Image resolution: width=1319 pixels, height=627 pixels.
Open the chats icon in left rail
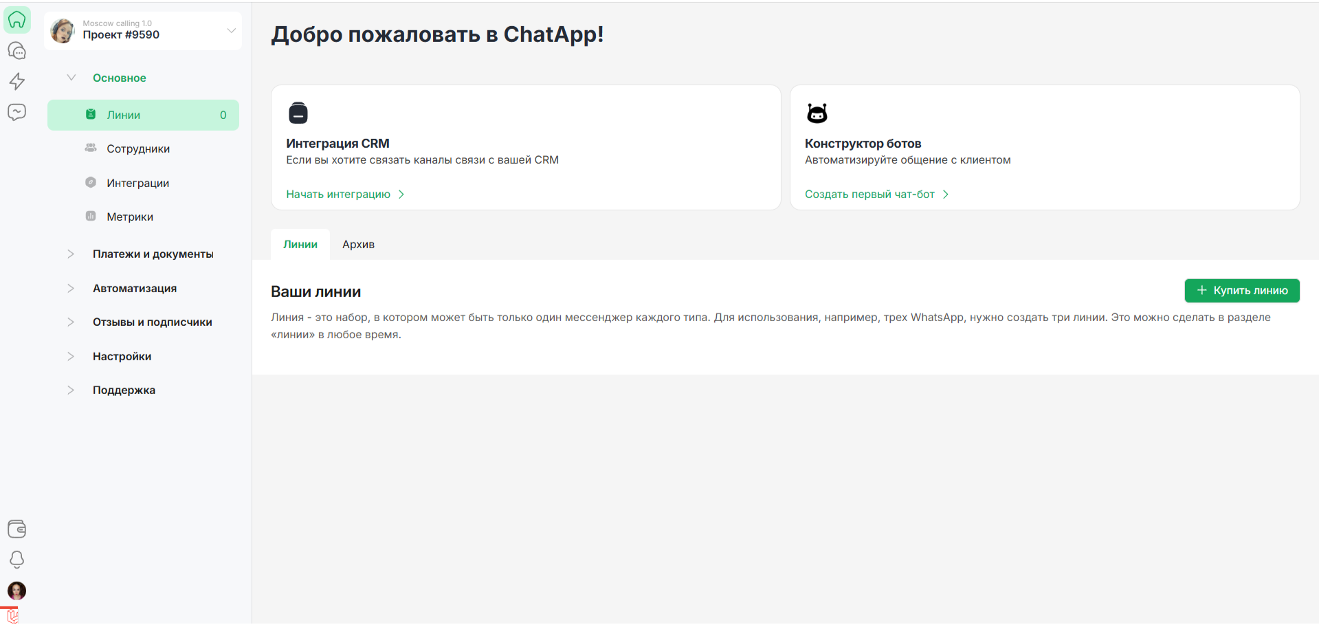pos(17,51)
